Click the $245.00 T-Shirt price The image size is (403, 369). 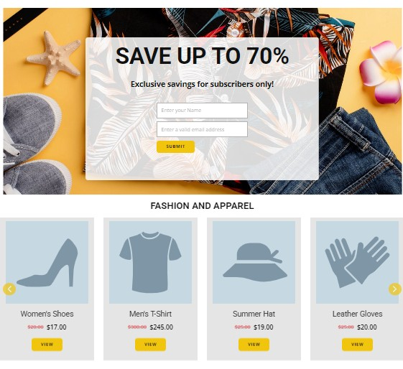click(x=162, y=327)
